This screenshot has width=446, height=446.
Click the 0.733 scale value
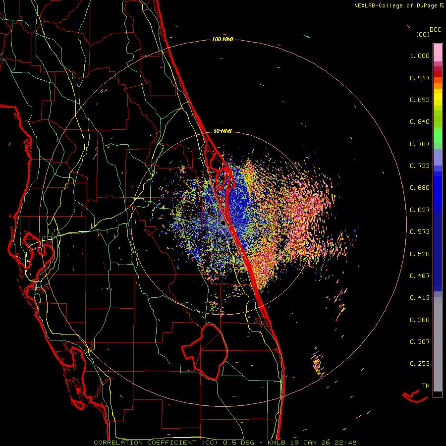tap(420, 166)
